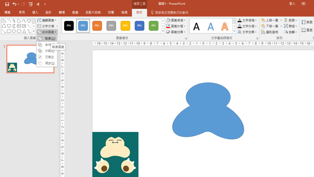Viewport: 314px width, 177px height.
Task: Pick the scribble freeform shape
Action: pos(14,21)
